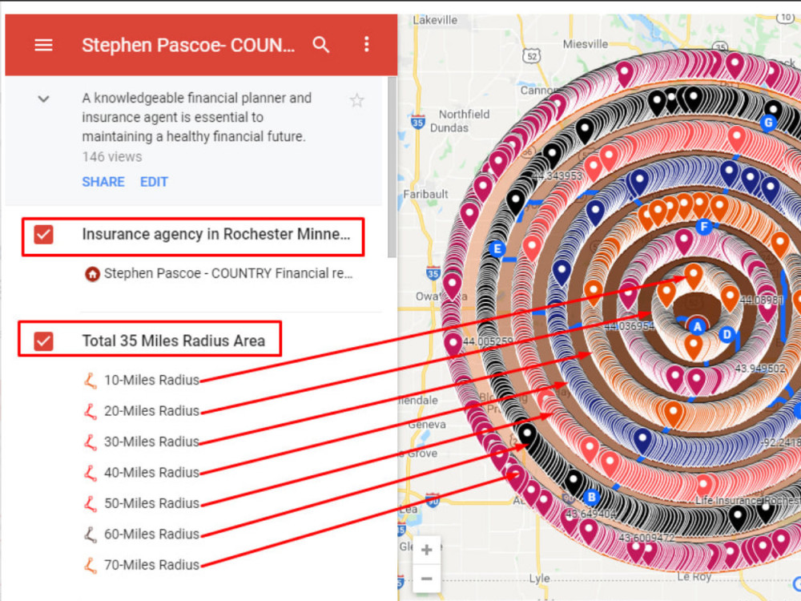Click the blue waypoint marker F

[704, 227]
